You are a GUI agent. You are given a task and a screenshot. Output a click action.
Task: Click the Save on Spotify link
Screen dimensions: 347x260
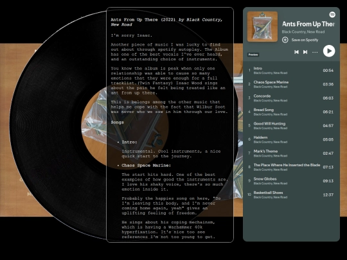pyautogui.click(x=305, y=40)
